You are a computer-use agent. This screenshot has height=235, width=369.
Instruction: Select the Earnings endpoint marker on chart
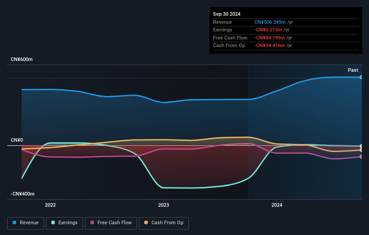(x=361, y=146)
